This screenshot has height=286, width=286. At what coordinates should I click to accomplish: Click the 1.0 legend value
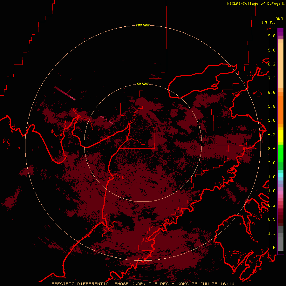[272, 191]
